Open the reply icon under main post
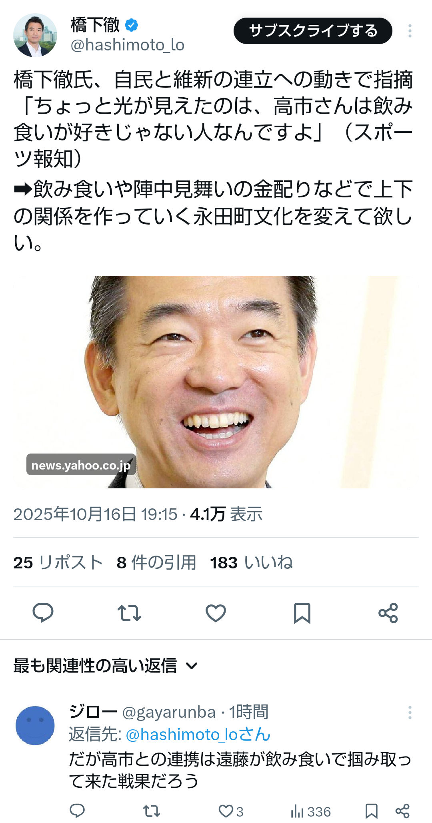Image resolution: width=432 pixels, height=823 pixels. click(43, 612)
